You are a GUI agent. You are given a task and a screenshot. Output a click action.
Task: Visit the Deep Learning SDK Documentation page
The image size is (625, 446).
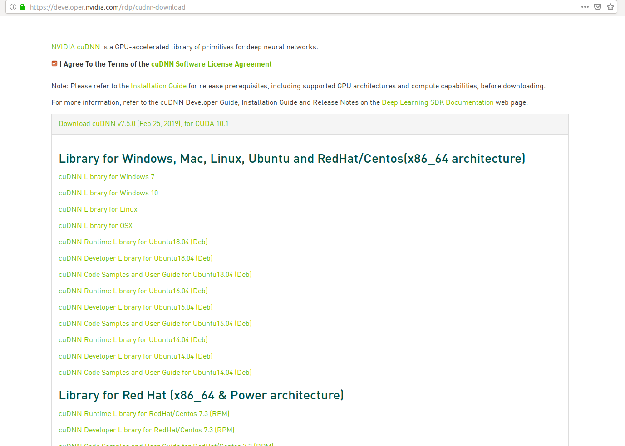[x=438, y=102]
